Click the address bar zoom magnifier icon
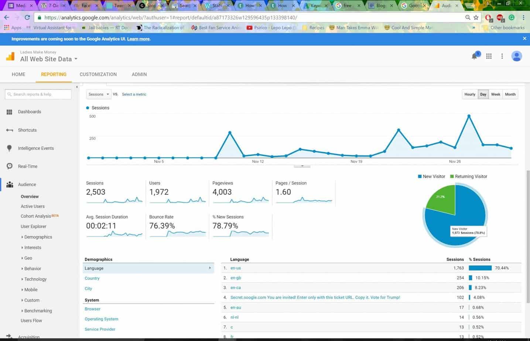 point(468,17)
